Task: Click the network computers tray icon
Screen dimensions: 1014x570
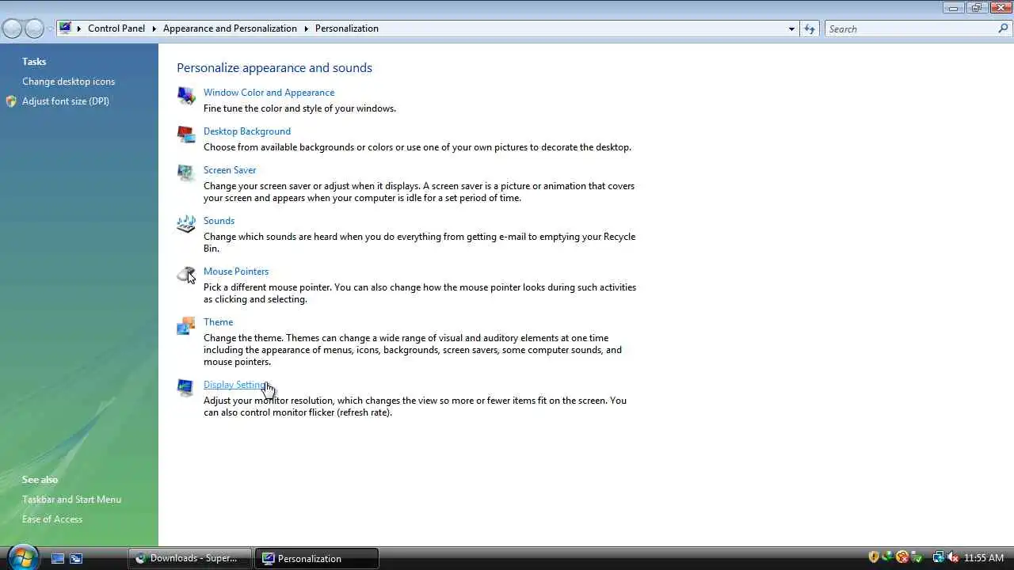Action: pyautogui.click(x=938, y=557)
